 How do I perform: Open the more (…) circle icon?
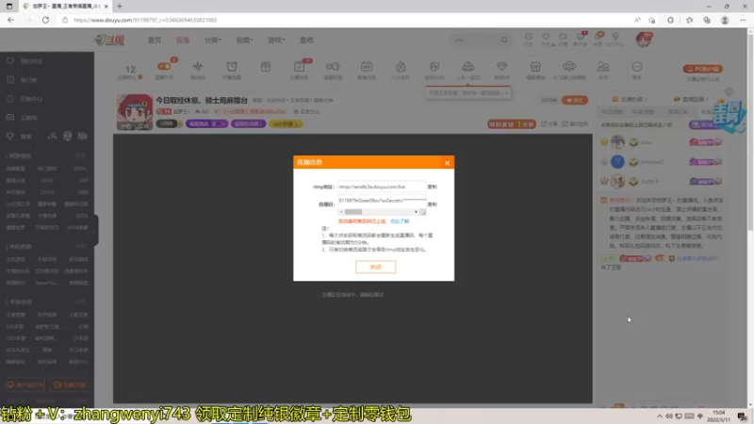coord(637,66)
